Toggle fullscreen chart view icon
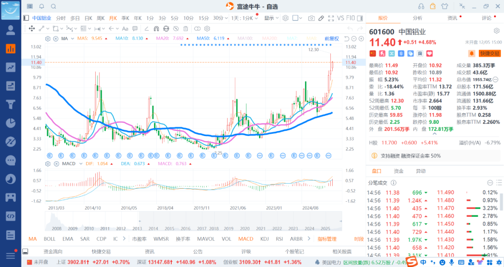Viewport: 504px width, 267px height. tap(331, 18)
